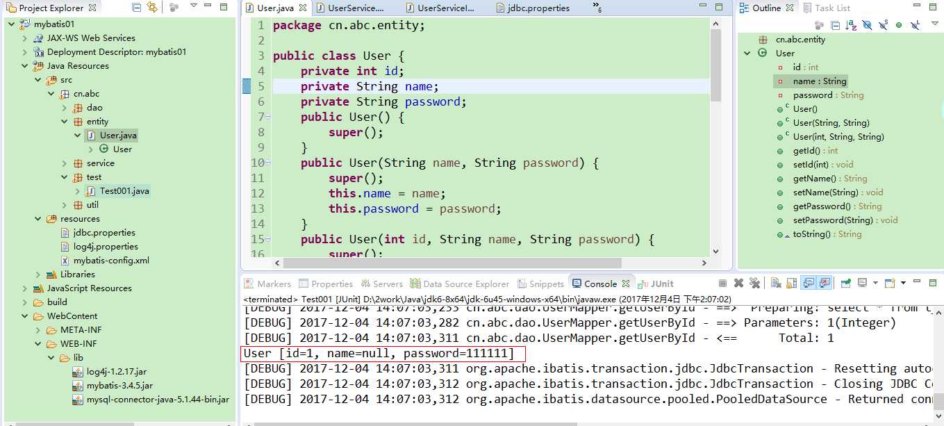Maximize the Outline panel
Screen dimensions: 944x426
[933, 7]
